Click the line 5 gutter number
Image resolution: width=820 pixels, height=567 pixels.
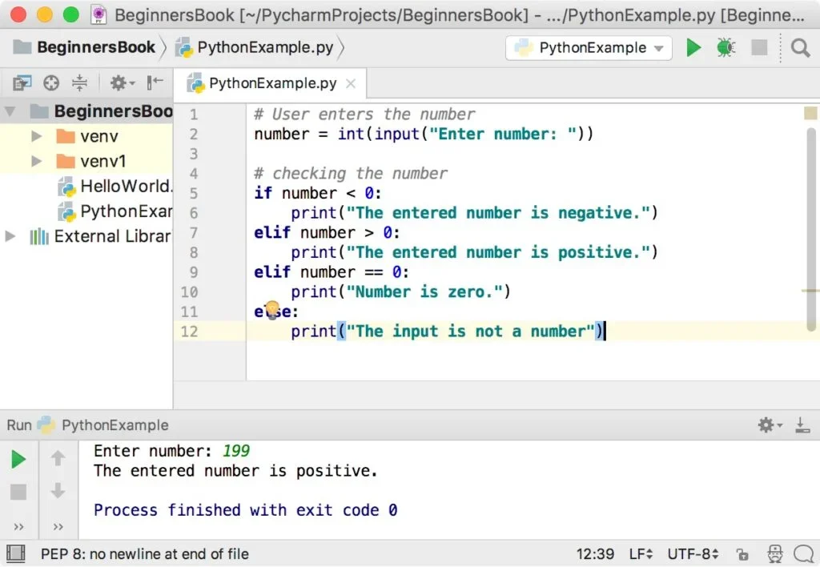[x=194, y=194]
